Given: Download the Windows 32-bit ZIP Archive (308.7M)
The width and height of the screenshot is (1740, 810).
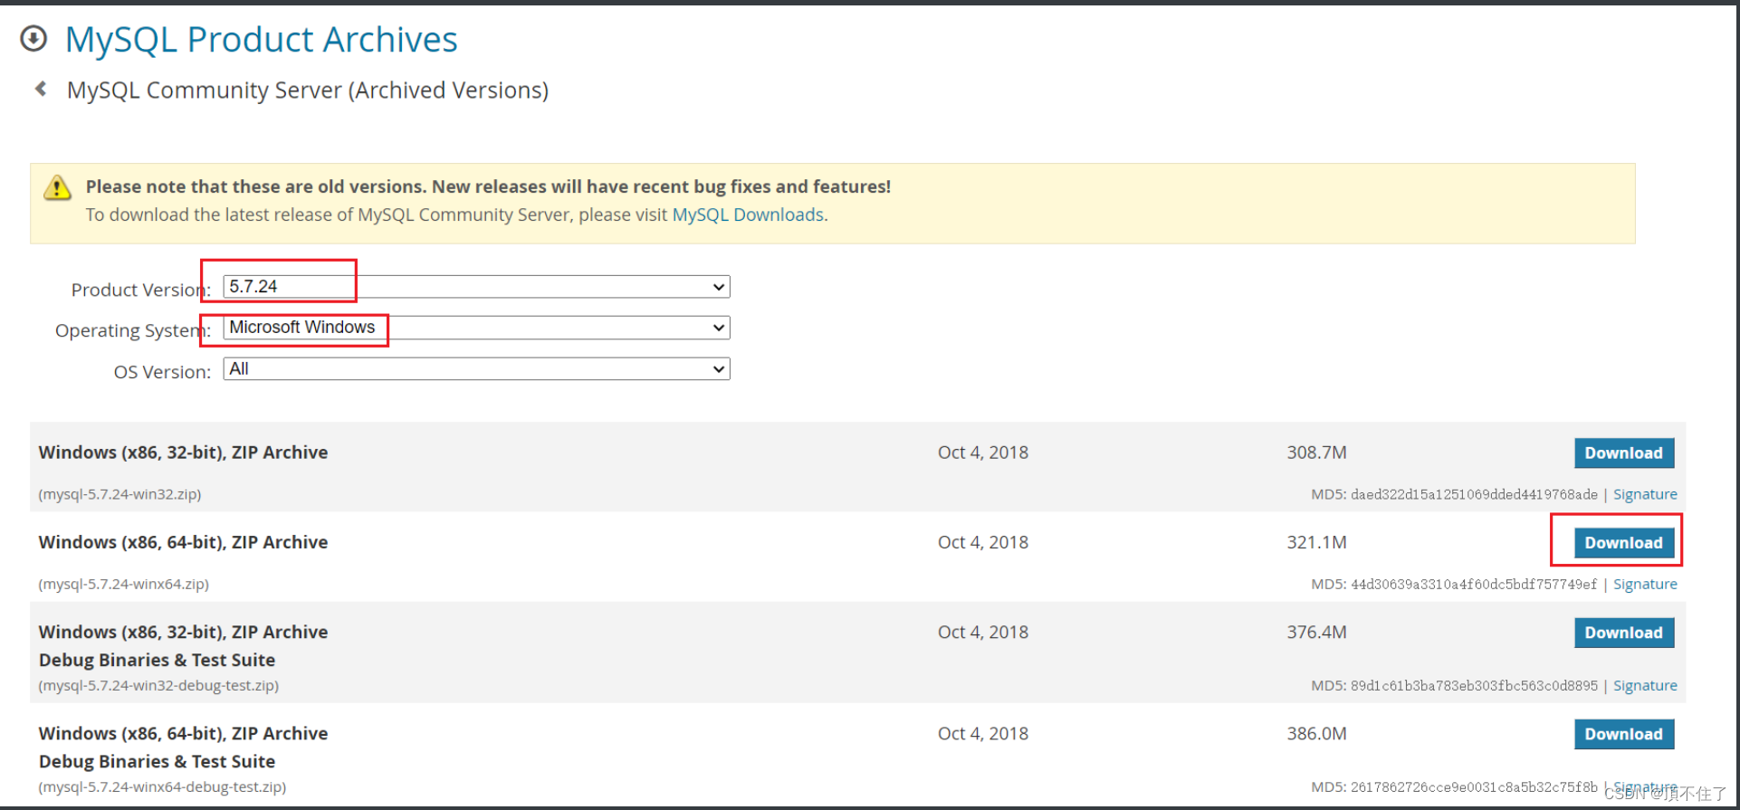Looking at the screenshot, I should tap(1624, 453).
